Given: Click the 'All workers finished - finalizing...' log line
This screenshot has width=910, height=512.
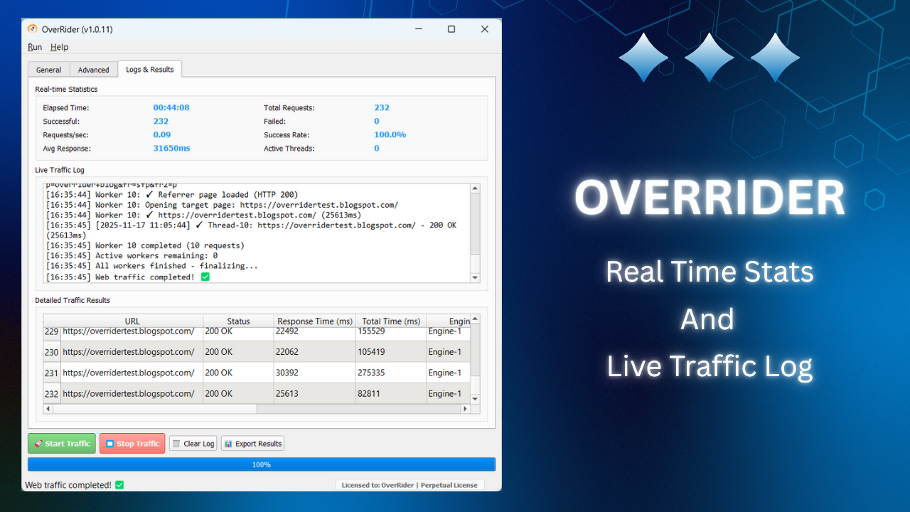Looking at the screenshot, I should click(152, 266).
